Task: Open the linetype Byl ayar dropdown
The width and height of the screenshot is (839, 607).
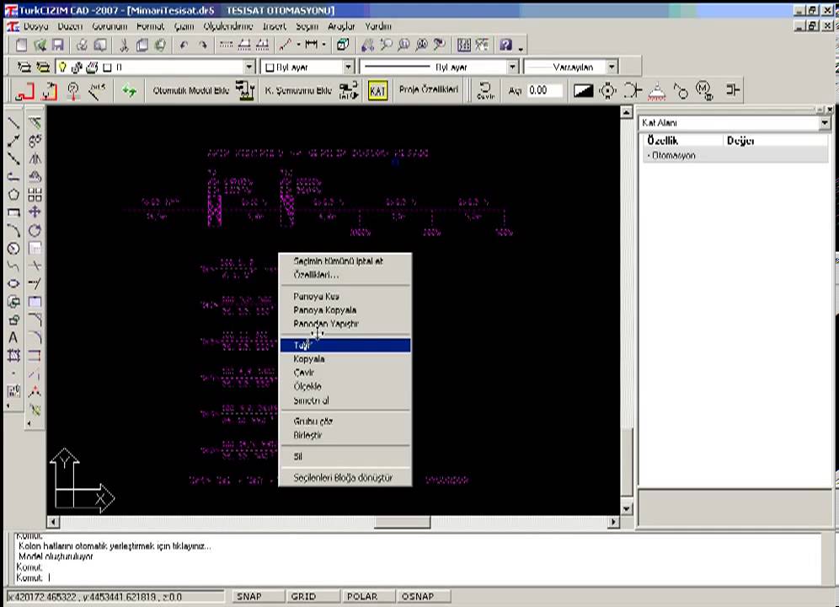Action: point(513,67)
